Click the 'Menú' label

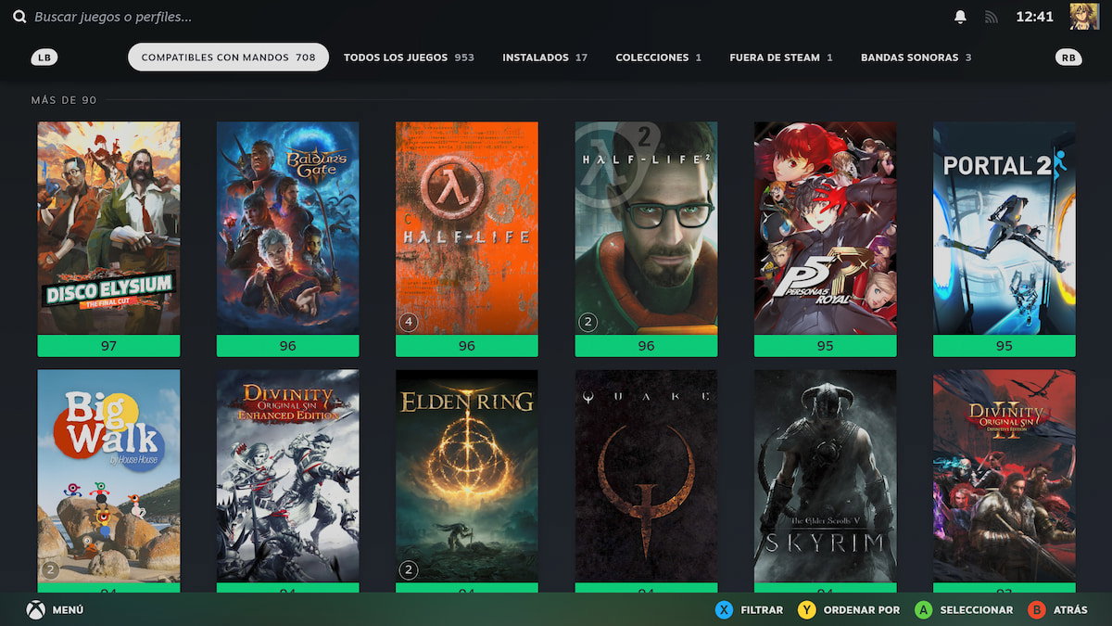[x=69, y=610]
